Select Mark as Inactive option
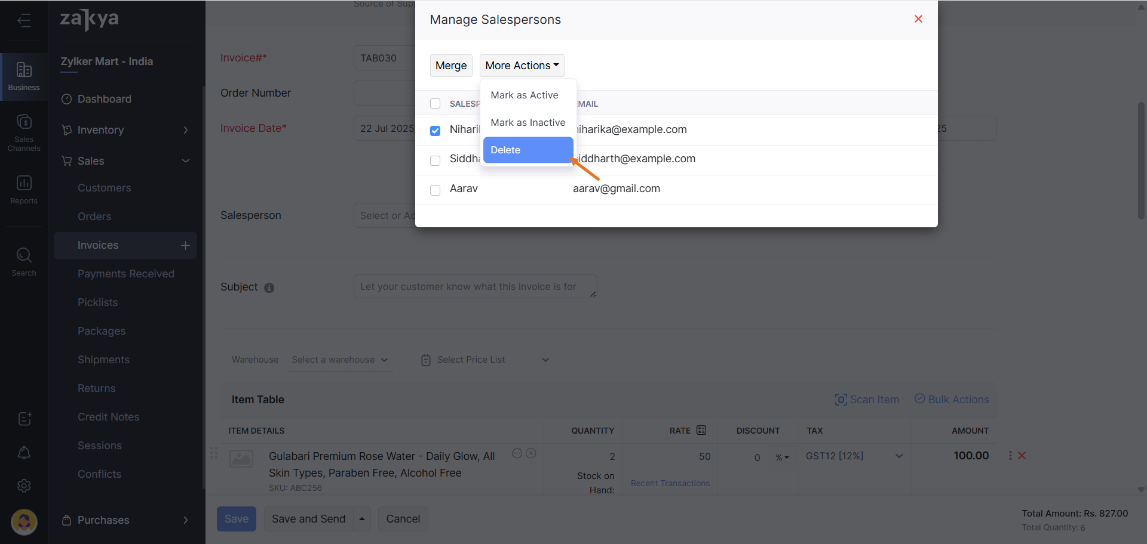The width and height of the screenshot is (1147, 544). point(528,123)
